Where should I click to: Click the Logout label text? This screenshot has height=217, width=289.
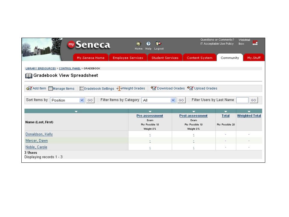[x=159, y=49]
